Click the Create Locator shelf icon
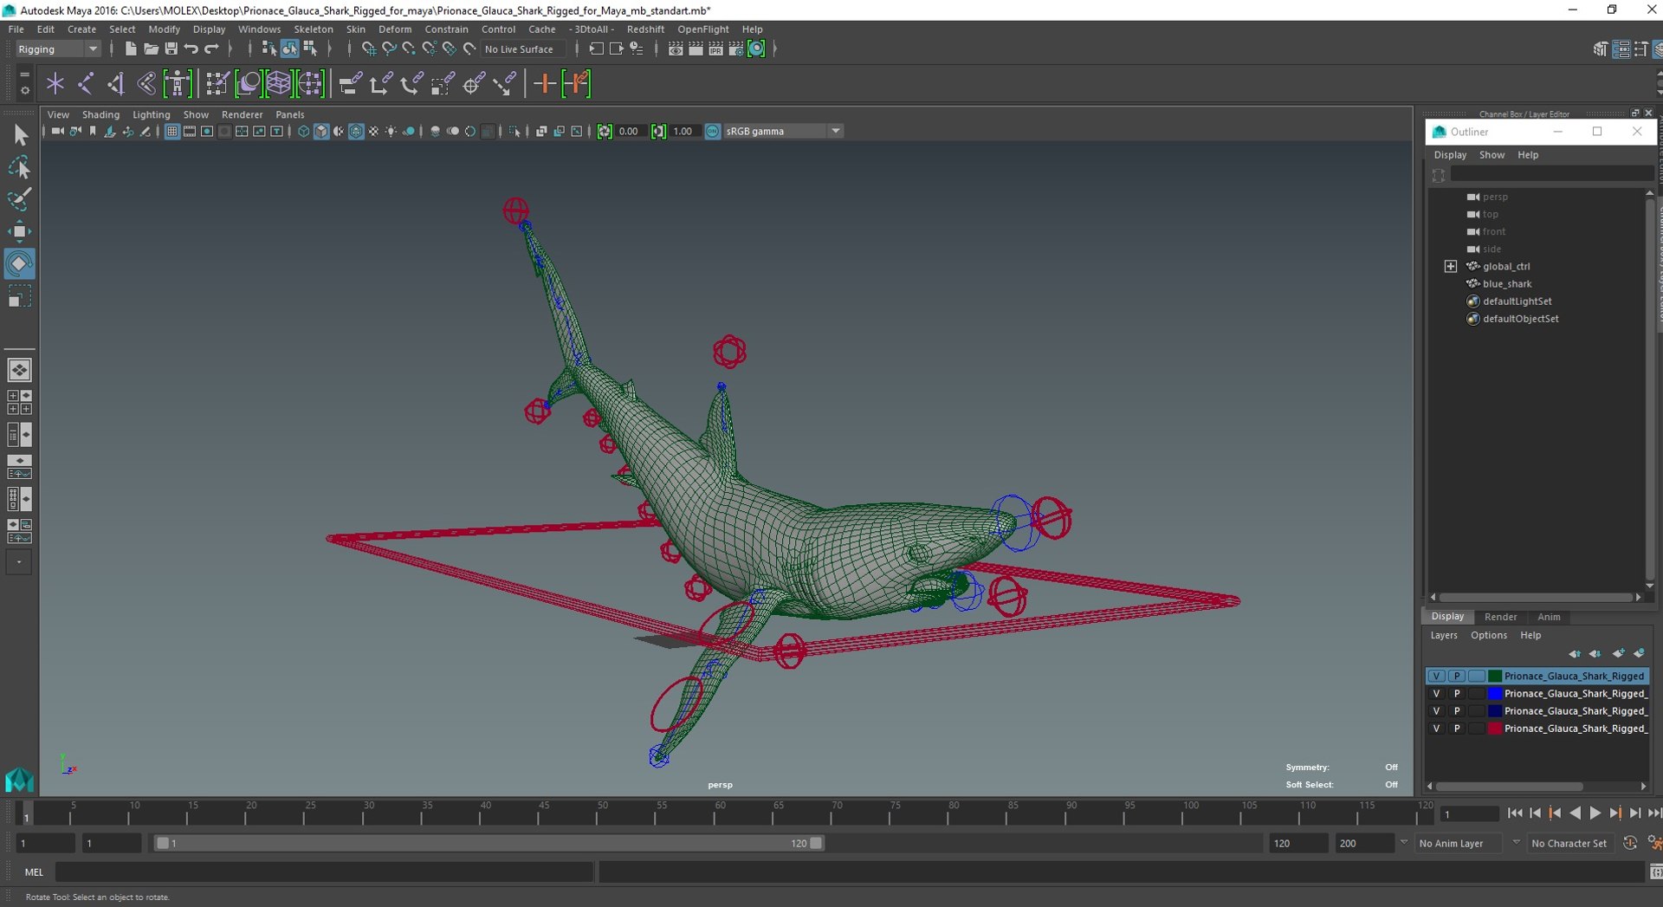The image size is (1663, 907). coord(55,84)
